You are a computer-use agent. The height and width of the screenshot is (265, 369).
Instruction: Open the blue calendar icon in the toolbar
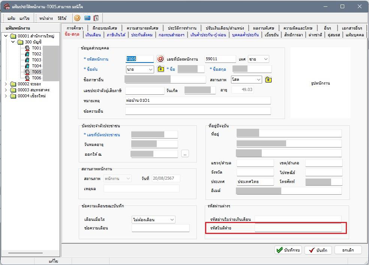pos(87,18)
